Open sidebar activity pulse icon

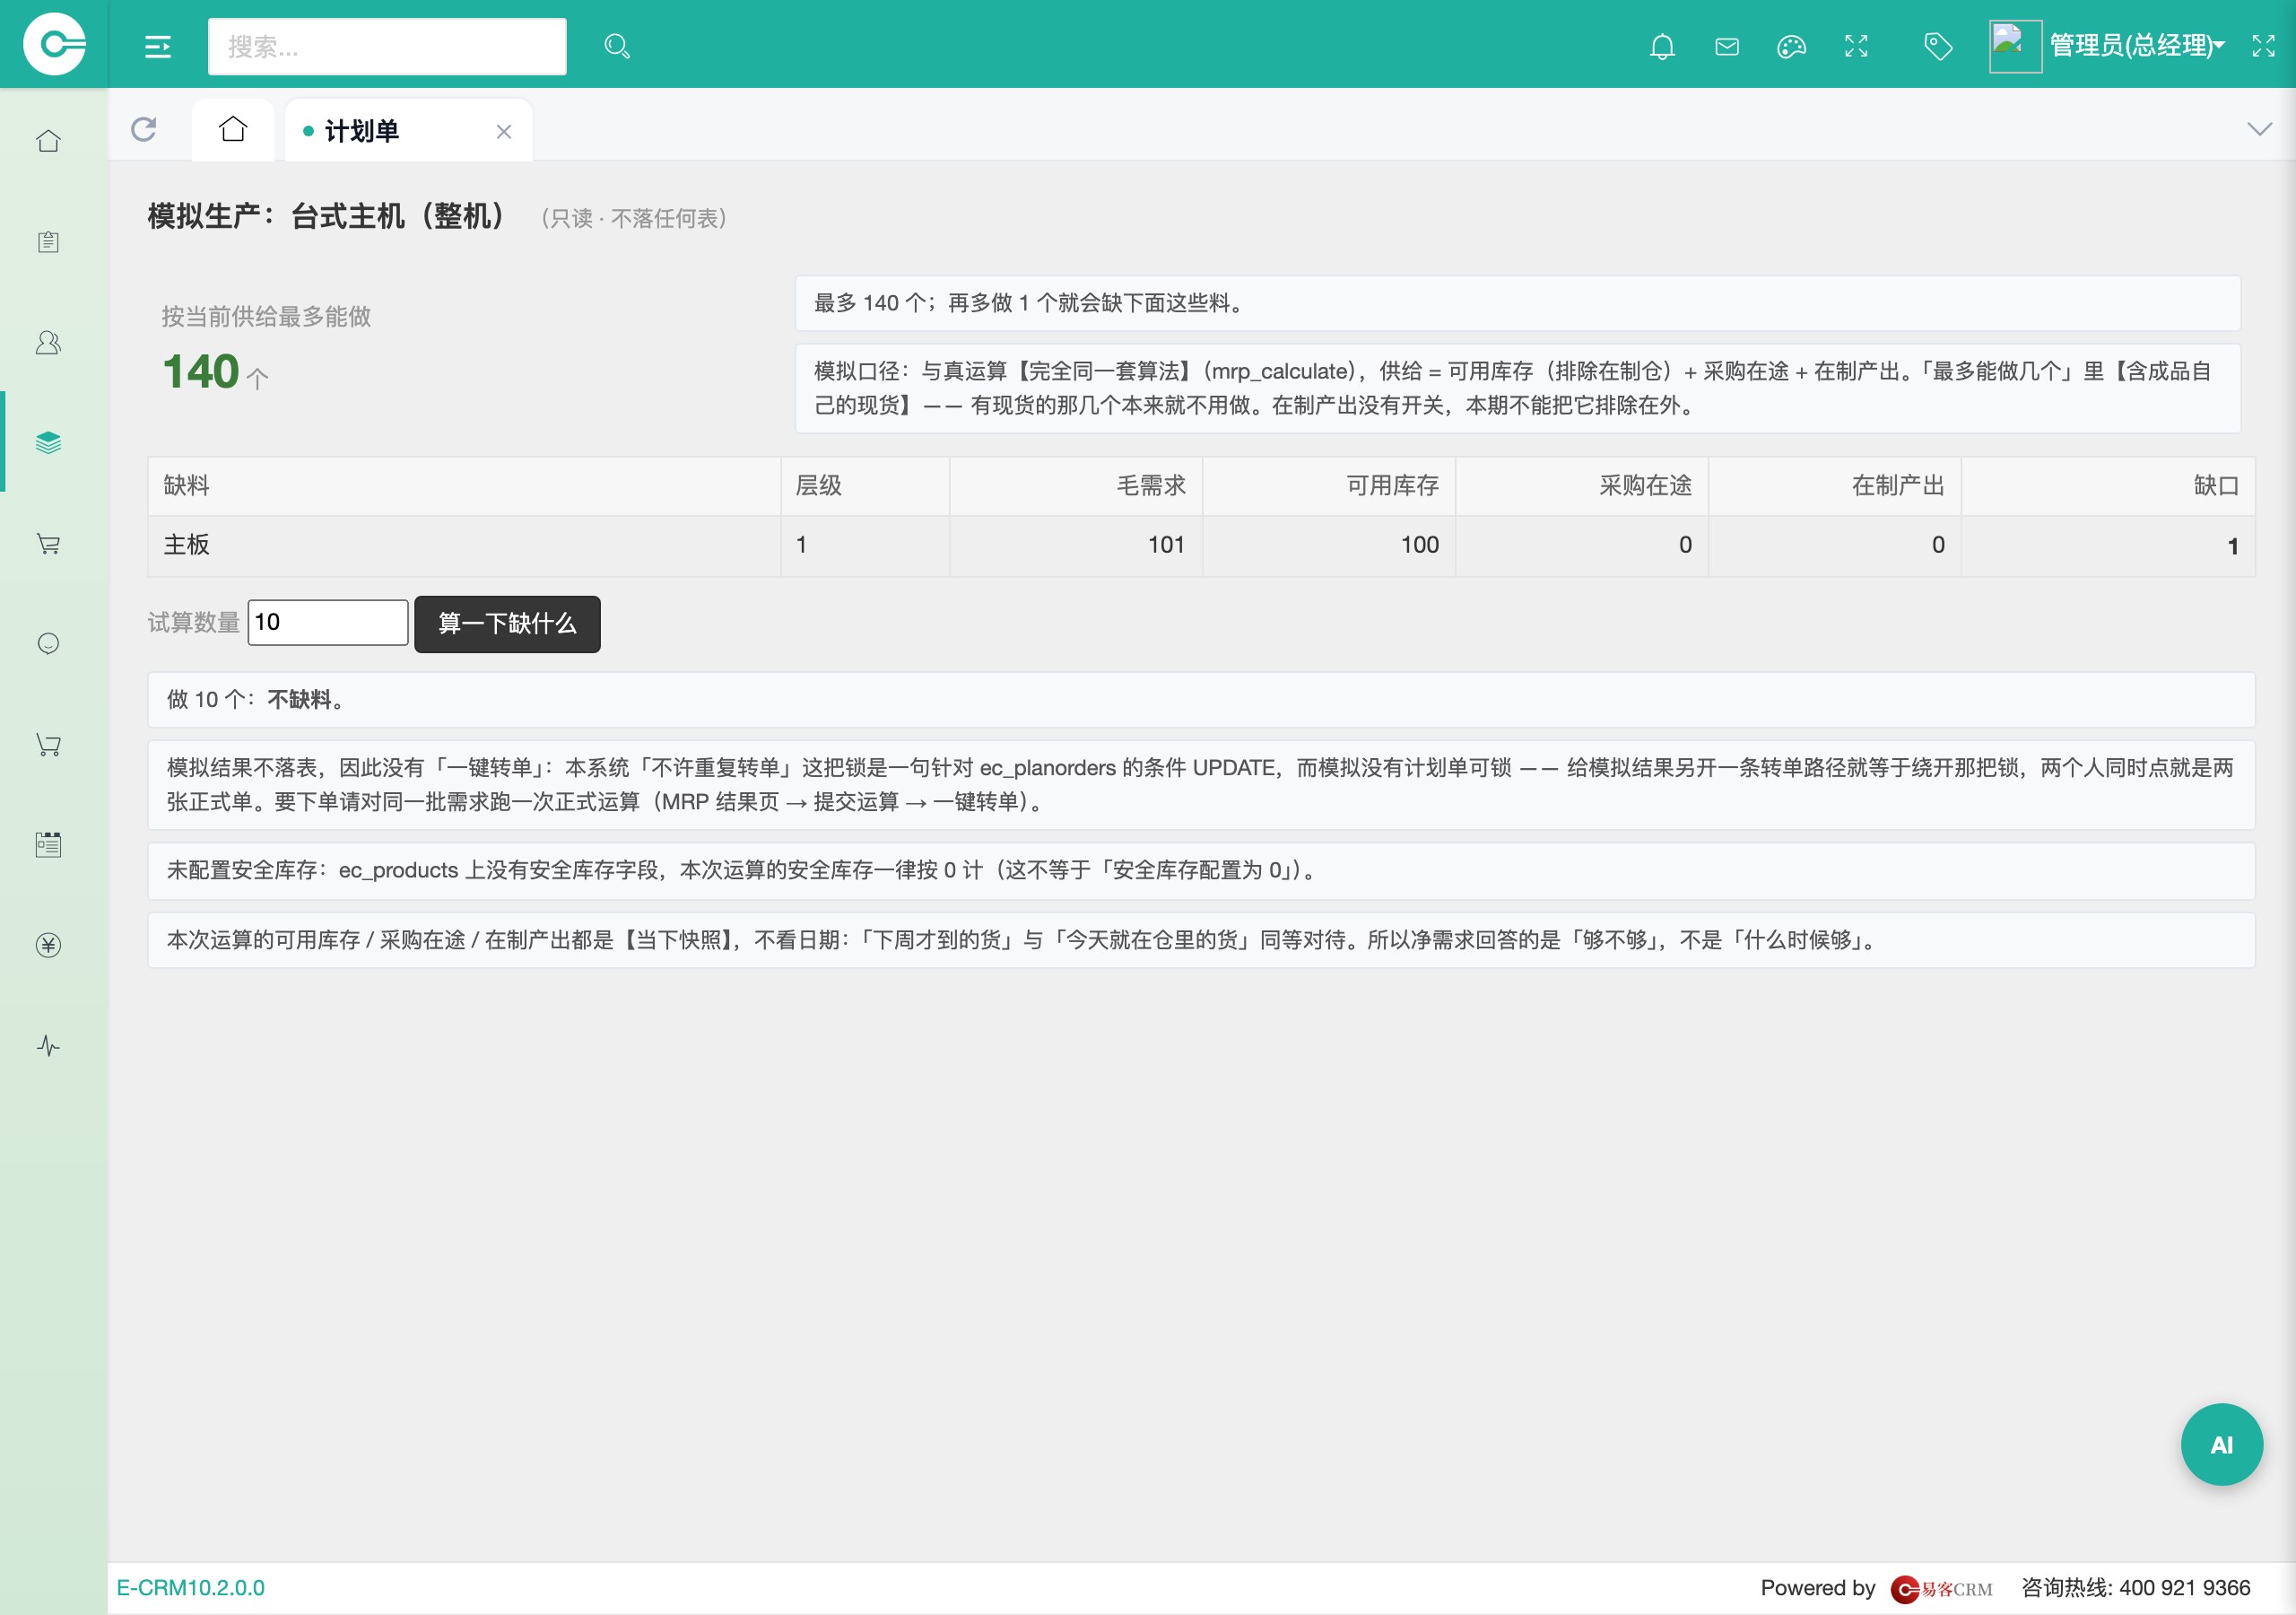(x=48, y=1045)
